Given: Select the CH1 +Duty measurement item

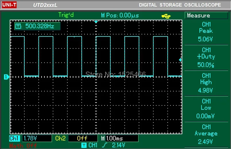Looking at the screenshot, I should pyautogui.click(x=206, y=58).
